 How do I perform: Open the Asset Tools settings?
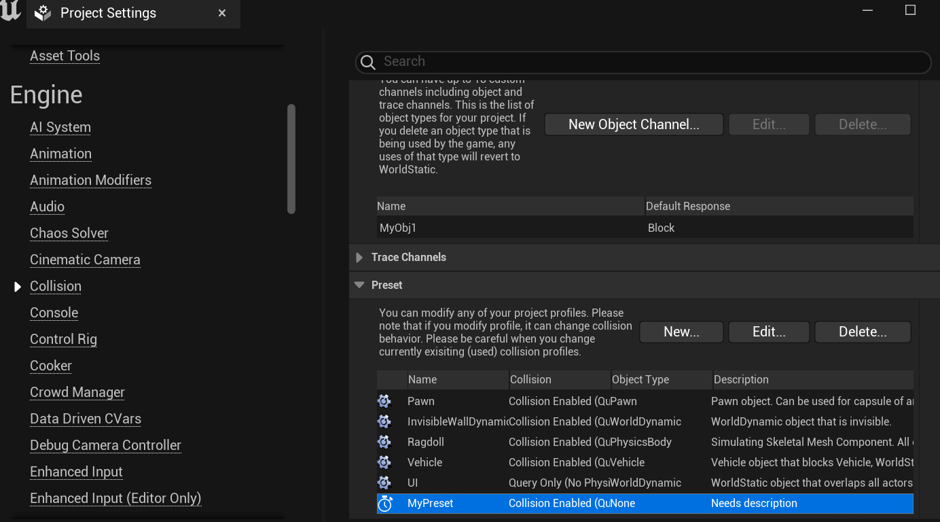point(65,56)
